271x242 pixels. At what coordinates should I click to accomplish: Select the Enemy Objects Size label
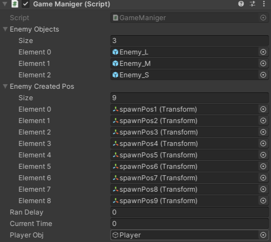[x=26, y=41]
